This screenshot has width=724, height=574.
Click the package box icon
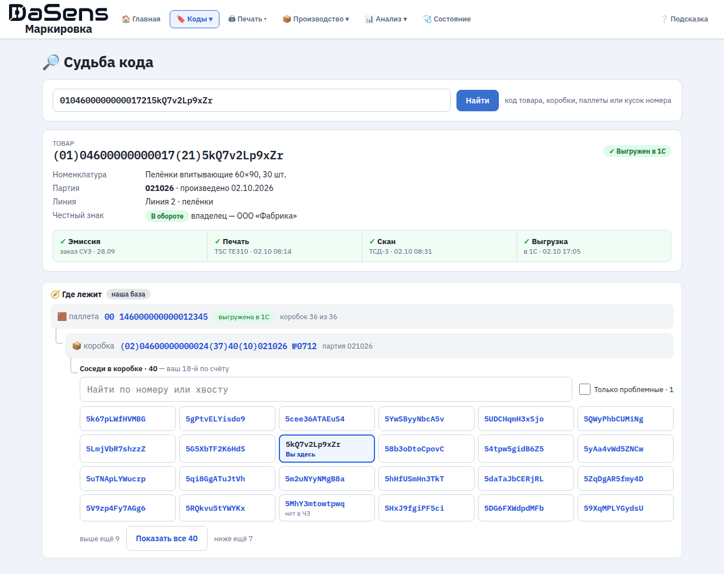pyautogui.click(x=77, y=346)
